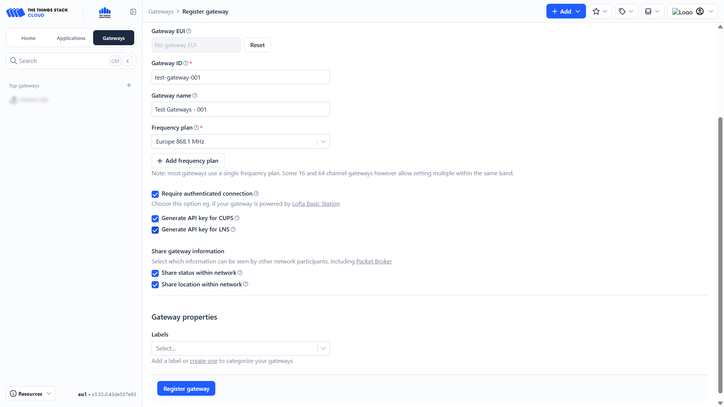Expand the Resources menu
This screenshot has height=407, width=724.
[31, 394]
